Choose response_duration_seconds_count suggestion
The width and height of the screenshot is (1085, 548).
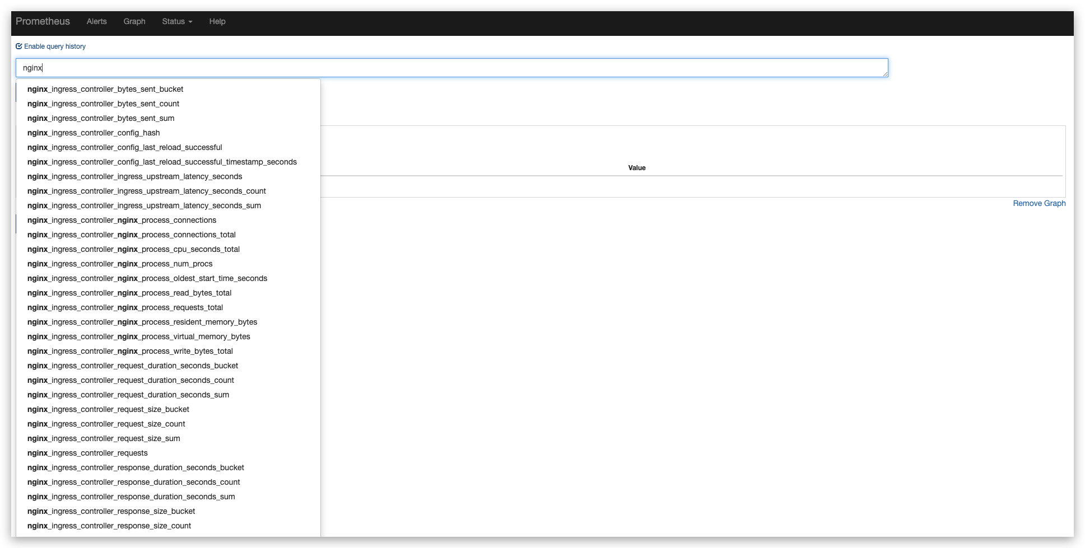[168, 482]
